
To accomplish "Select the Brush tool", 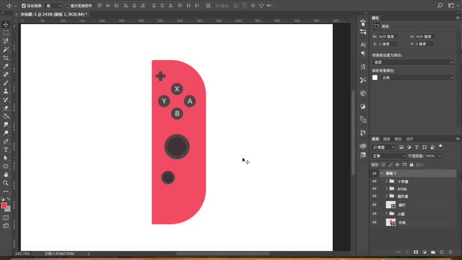I will pos(6,83).
